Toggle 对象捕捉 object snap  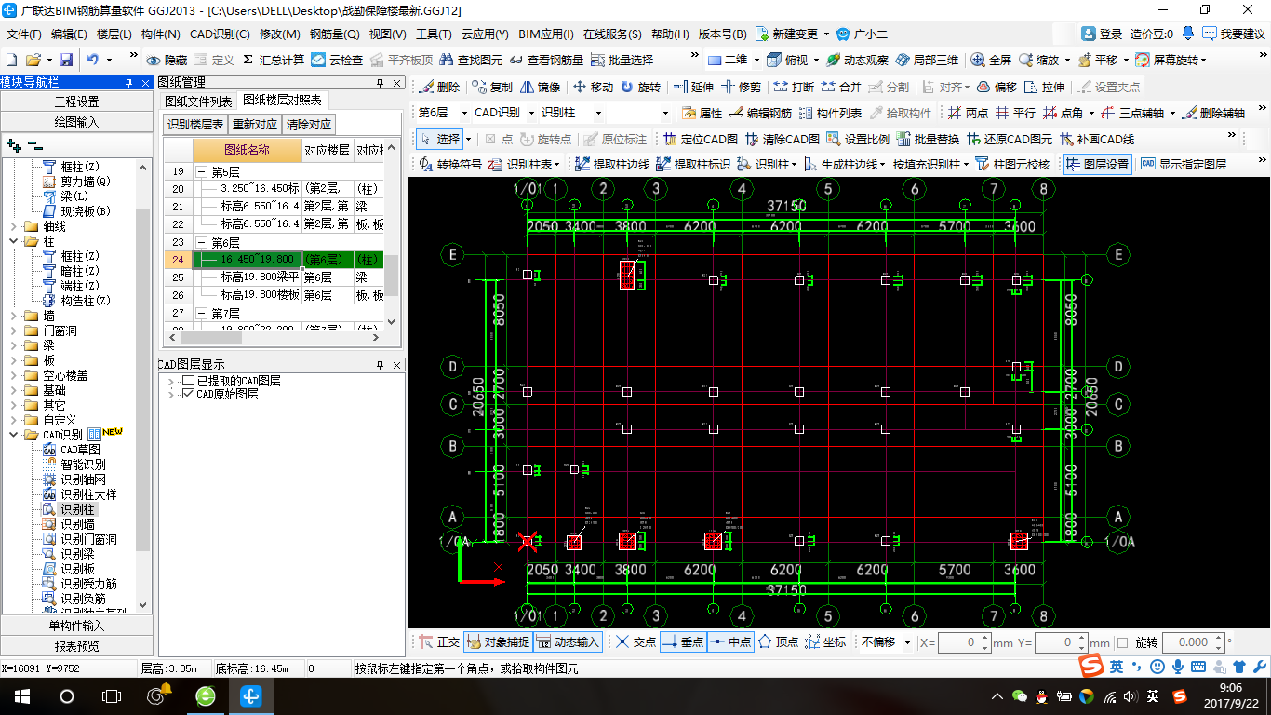coord(497,641)
